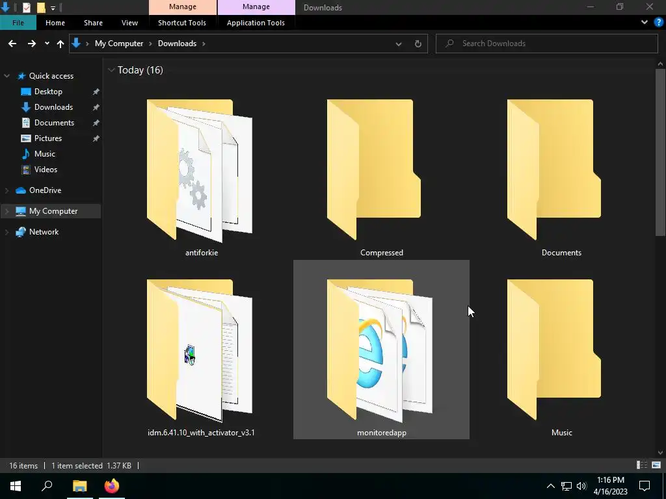Click the pin icon next to Pictures
The width and height of the screenshot is (666, 499).
[96, 138]
